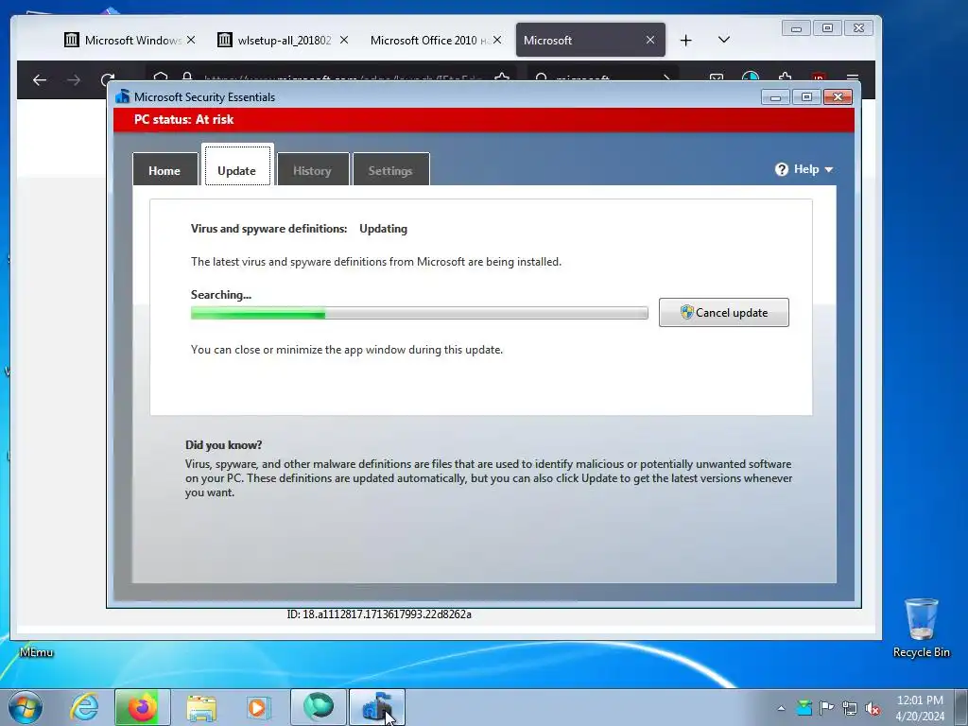Open the MEmu desktop shortcut
The height and width of the screenshot is (726, 968).
point(36,652)
